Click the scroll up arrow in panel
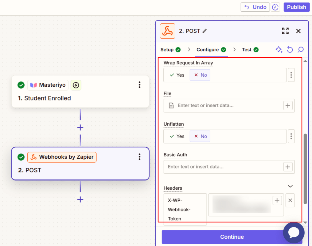This screenshot has height=246, width=312. tap(305, 61)
